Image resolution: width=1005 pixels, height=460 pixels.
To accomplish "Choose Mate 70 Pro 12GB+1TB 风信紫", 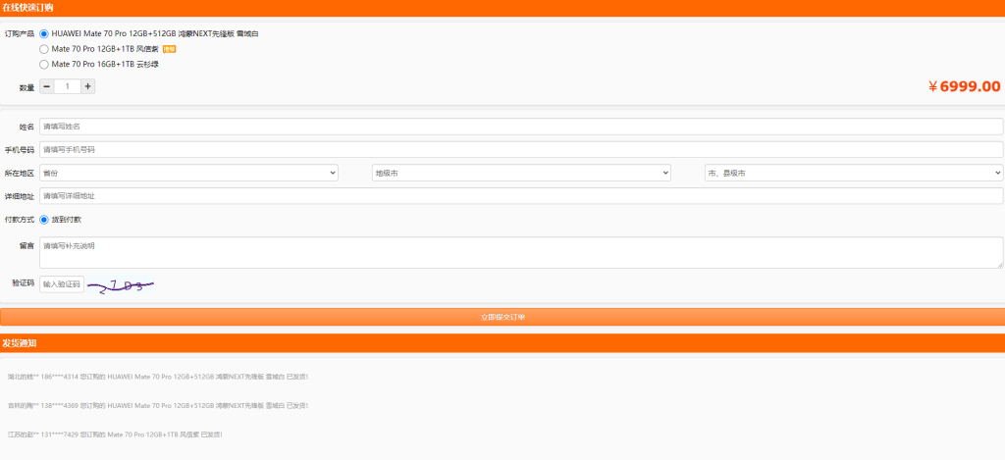I will (x=44, y=48).
